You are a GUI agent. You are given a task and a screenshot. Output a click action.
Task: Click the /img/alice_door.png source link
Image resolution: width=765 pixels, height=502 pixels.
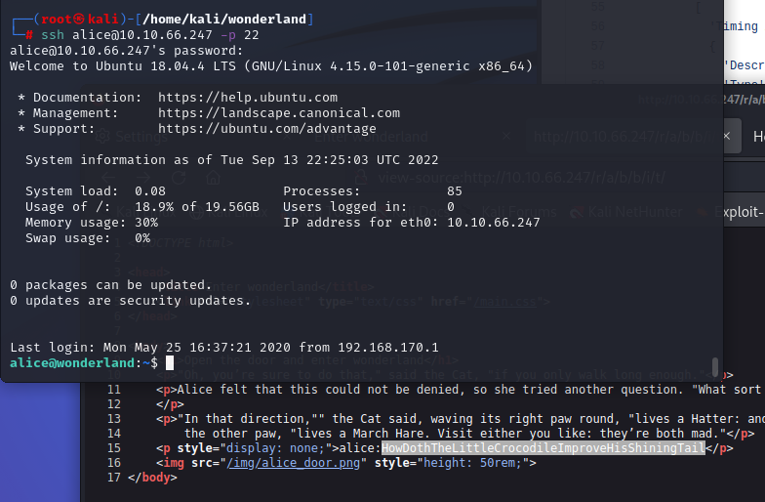pos(293,463)
